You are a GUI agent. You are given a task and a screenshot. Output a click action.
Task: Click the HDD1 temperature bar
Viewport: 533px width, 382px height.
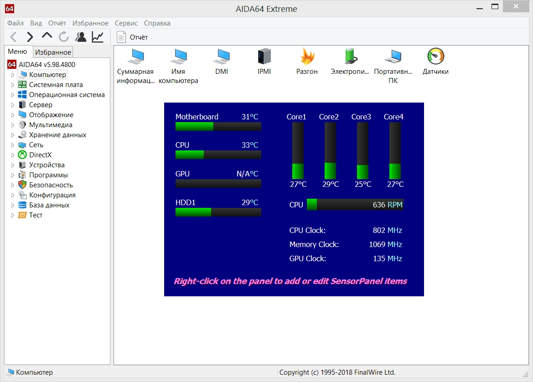coord(218,212)
